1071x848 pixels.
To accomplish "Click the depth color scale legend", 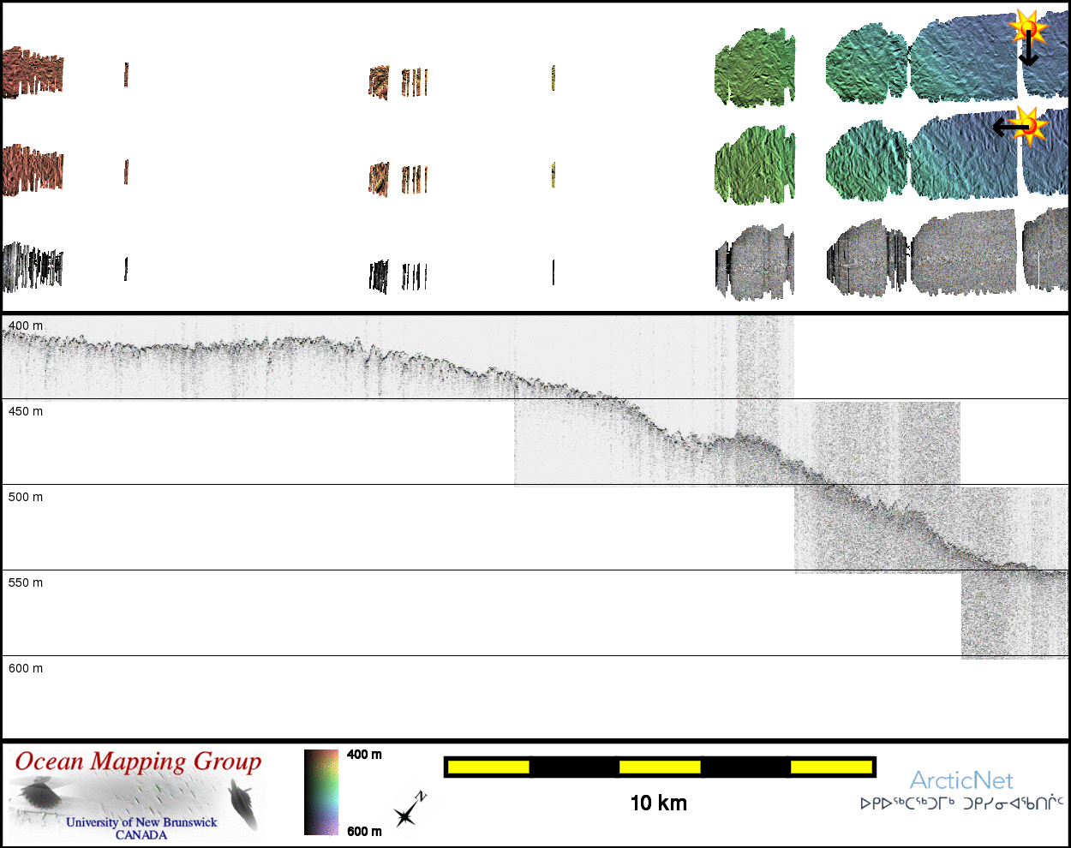I will click(321, 792).
